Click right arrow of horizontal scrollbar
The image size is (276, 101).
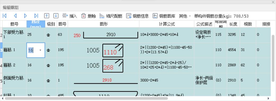[268, 98]
